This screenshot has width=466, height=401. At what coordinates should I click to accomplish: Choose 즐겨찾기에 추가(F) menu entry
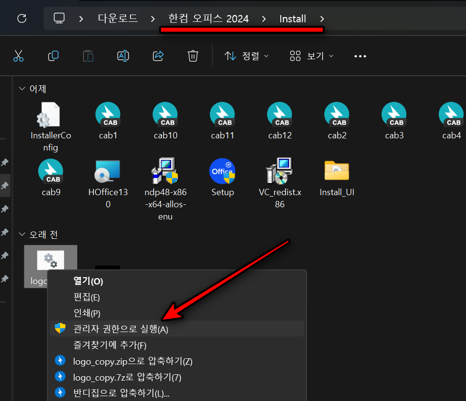[177, 345]
